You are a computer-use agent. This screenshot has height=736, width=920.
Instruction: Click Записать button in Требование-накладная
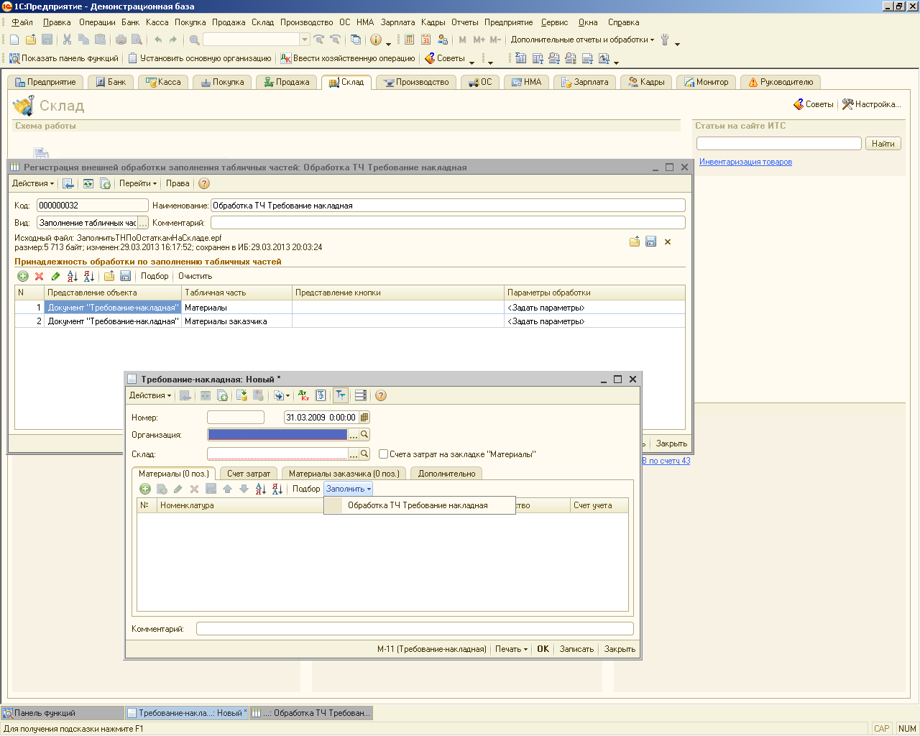[576, 649]
